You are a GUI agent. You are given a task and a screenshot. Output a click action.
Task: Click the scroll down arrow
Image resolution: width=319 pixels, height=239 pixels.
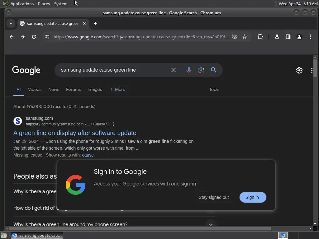click(x=315, y=224)
